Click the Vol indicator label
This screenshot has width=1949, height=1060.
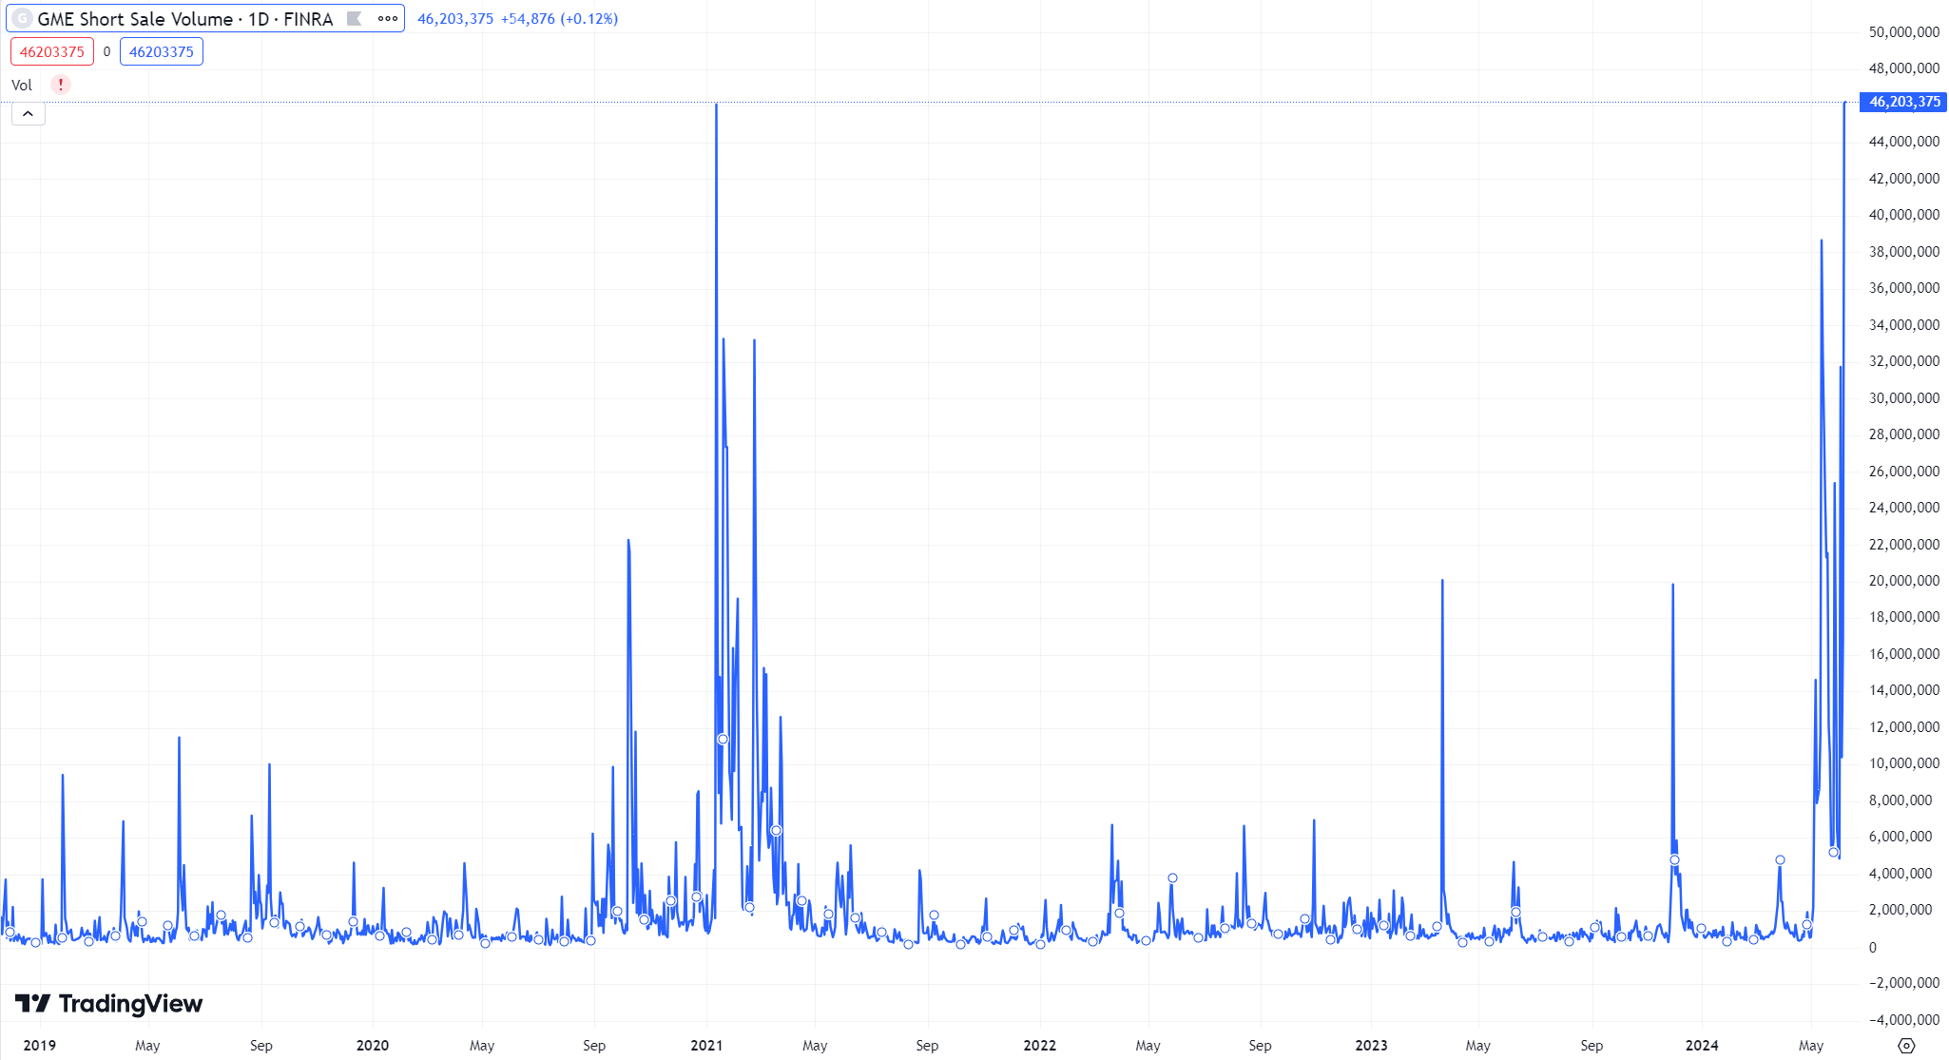click(x=22, y=85)
